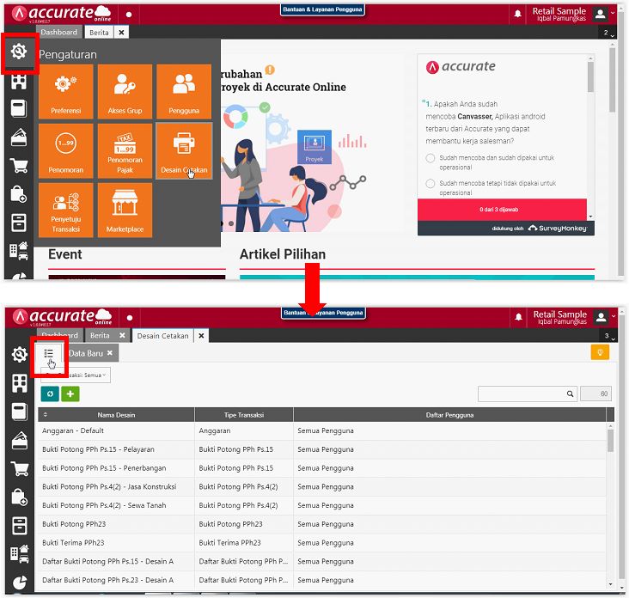Open the Pengguna users tile
Screen dimensions: 629x598
(x=184, y=91)
